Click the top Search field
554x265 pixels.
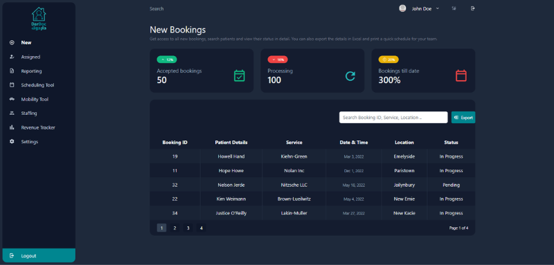click(157, 9)
